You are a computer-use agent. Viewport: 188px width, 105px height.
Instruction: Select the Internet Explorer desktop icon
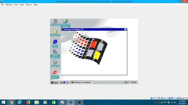pos(55,43)
